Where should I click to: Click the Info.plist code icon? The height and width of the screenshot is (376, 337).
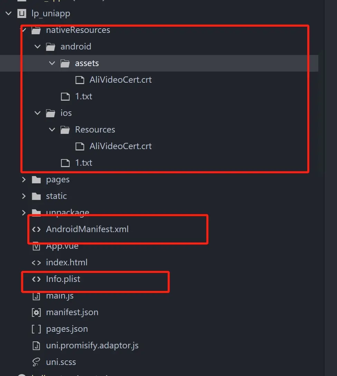pos(36,279)
